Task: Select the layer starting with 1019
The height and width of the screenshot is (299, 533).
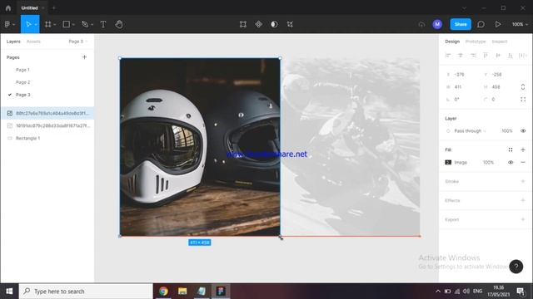Action: [x=47, y=125]
